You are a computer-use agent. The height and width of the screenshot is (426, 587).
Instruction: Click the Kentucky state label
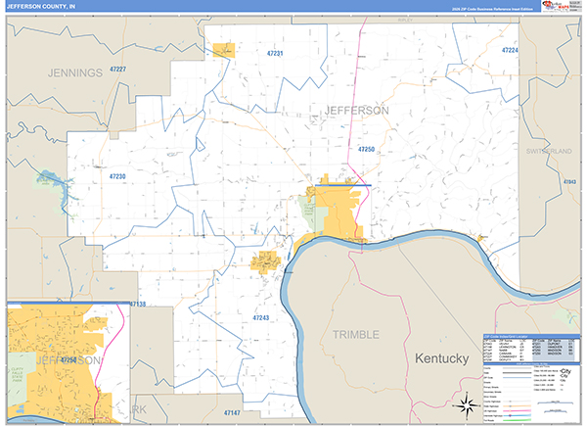(441, 360)
